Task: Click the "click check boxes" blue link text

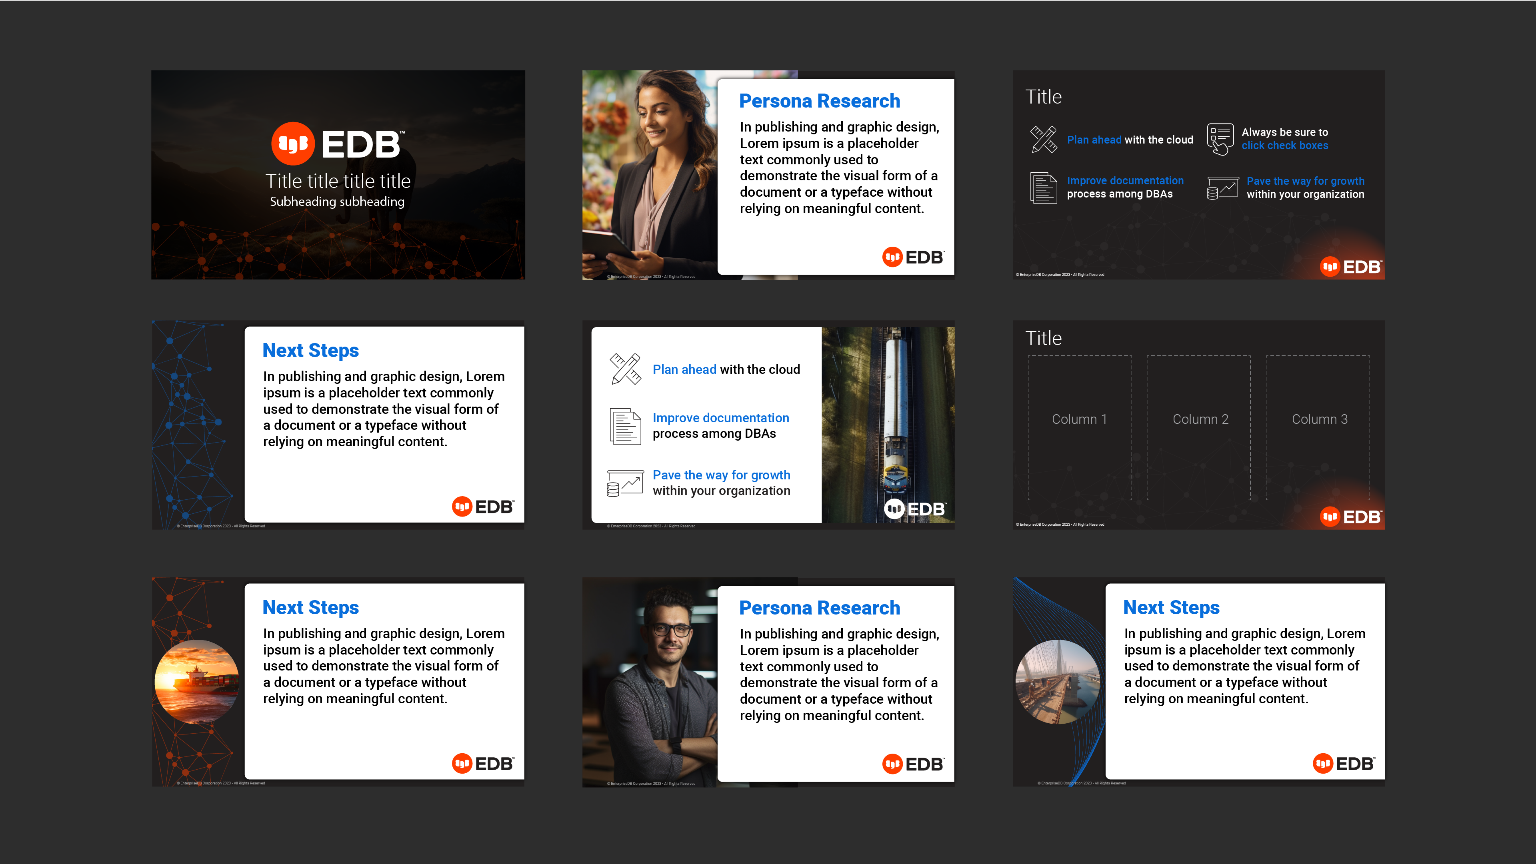Action: (1284, 146)
